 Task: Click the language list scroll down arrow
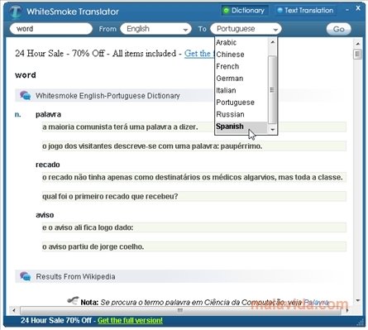tap(272, 130)
